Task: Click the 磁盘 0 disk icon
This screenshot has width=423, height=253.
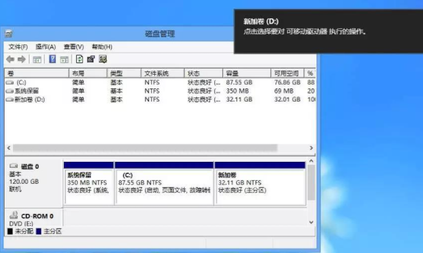Action: click(14, 166)
